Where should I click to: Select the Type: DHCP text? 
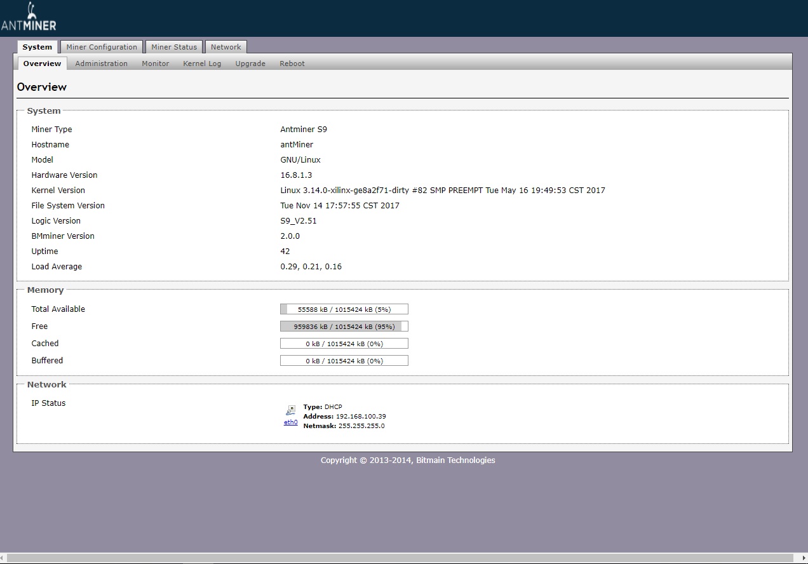(322, 407)
